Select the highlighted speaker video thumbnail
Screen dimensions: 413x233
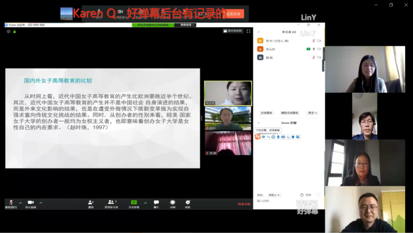pos(227,93)
